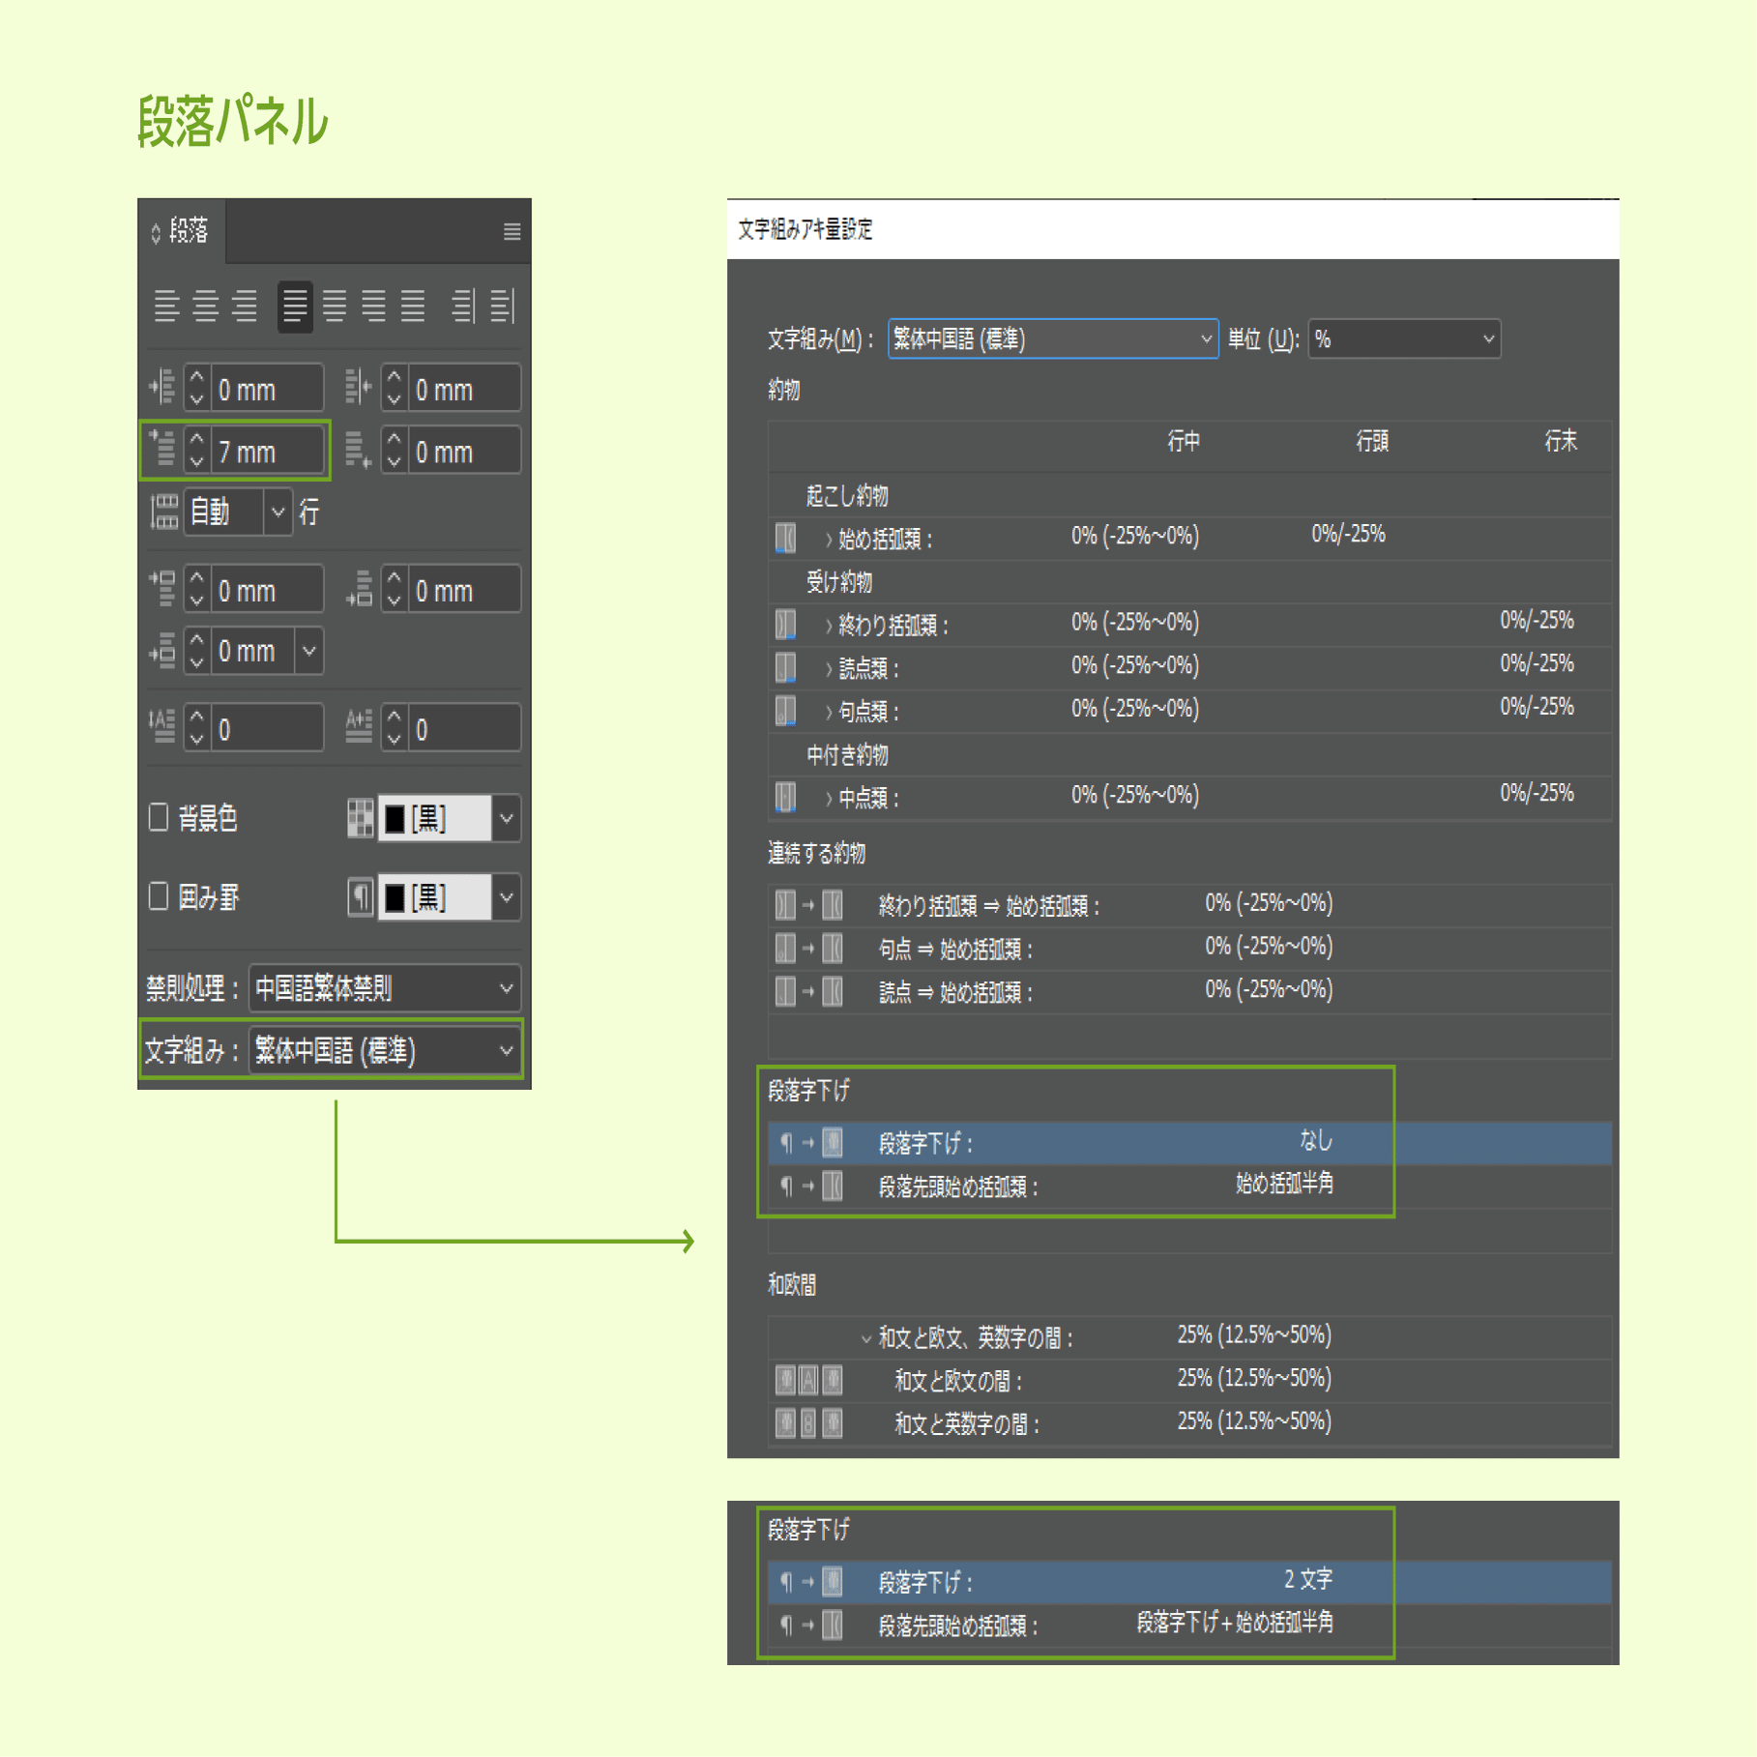
Task: Select the 段落字下げ row showing 2 文字
Action: (x=1189, y=1581)
